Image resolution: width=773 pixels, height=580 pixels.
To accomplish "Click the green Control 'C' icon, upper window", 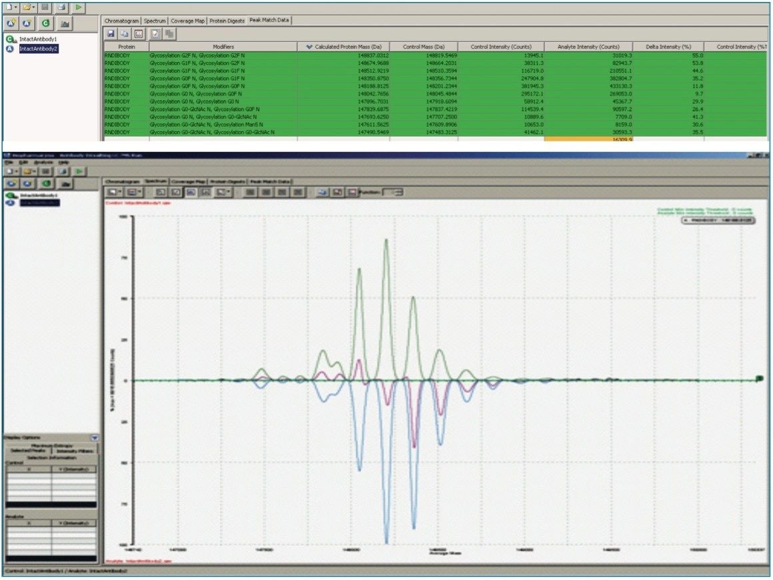I will (x=45, y=23).
